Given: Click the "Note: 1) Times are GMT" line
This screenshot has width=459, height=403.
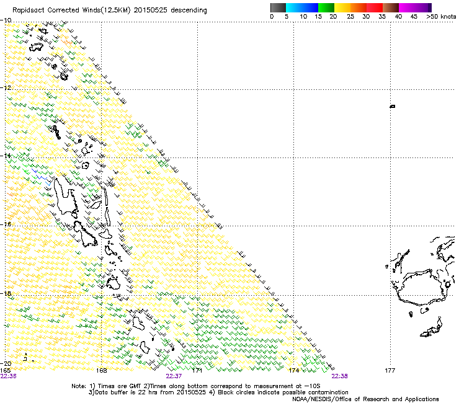Looking at the screenshot, I should click(195, 386).
